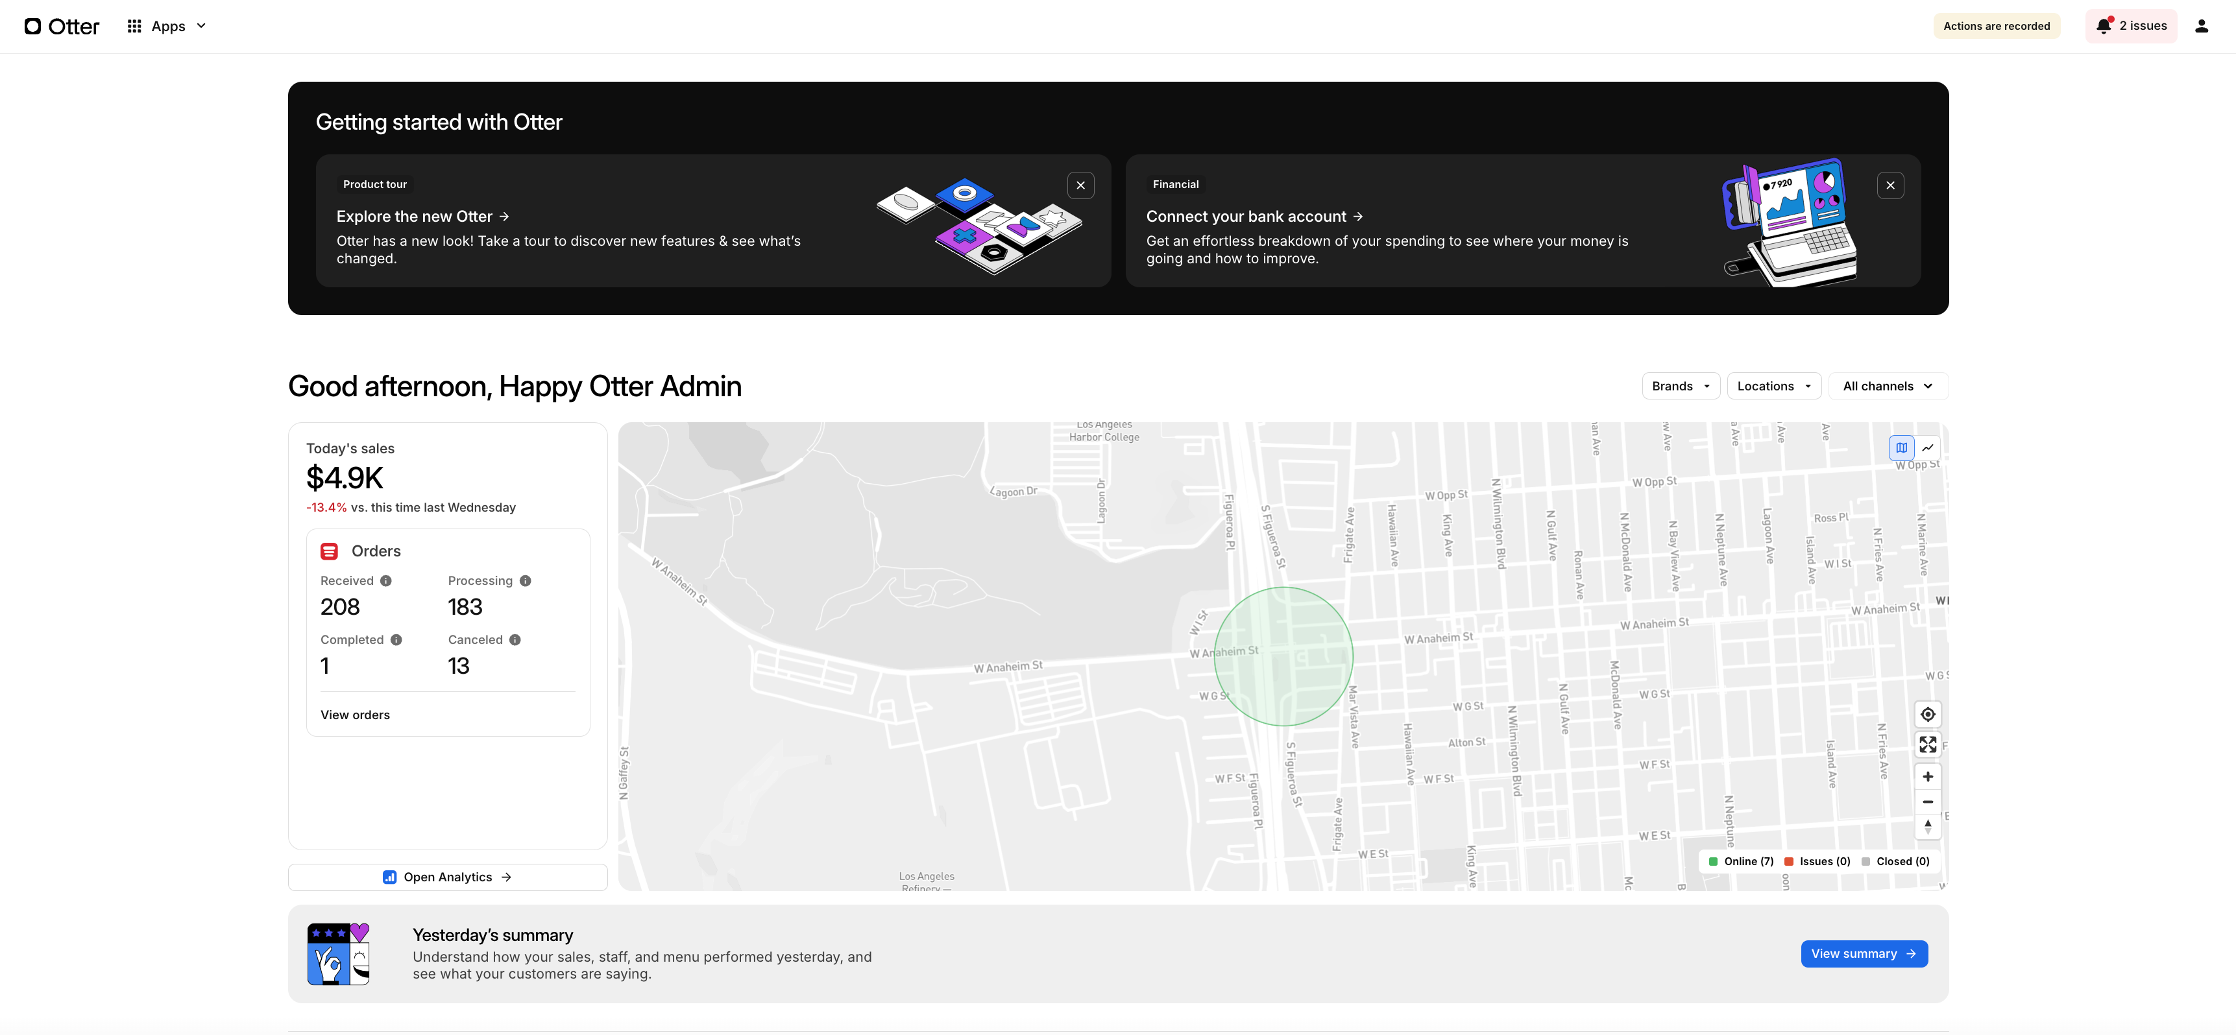This screenshot has width=2236, height=1035.
Task: Click the Product tour illustration
Action: [x=979, y=226]
